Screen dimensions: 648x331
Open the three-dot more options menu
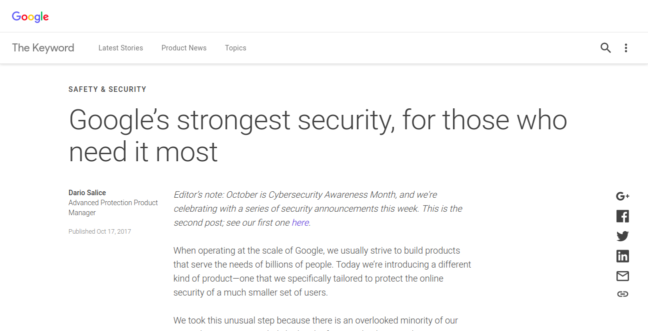[626, 48]
